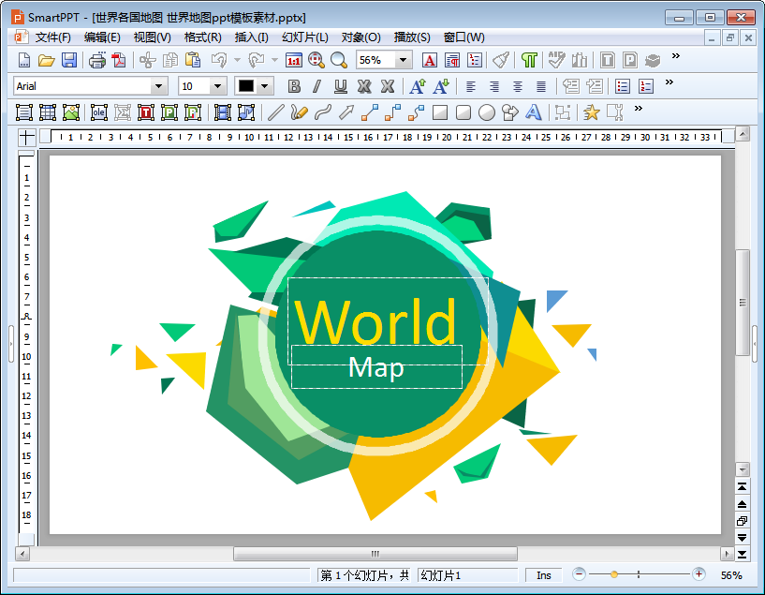Click the zoom in plus button
This screenshot has width=765, height=595.
coord(699,573)
